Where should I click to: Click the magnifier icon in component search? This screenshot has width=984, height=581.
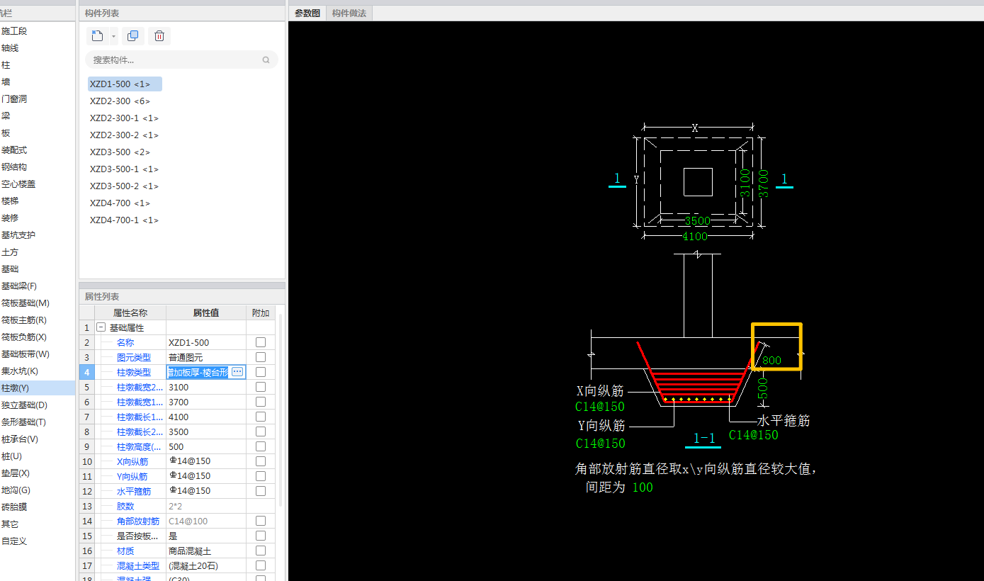click(266, 60)
